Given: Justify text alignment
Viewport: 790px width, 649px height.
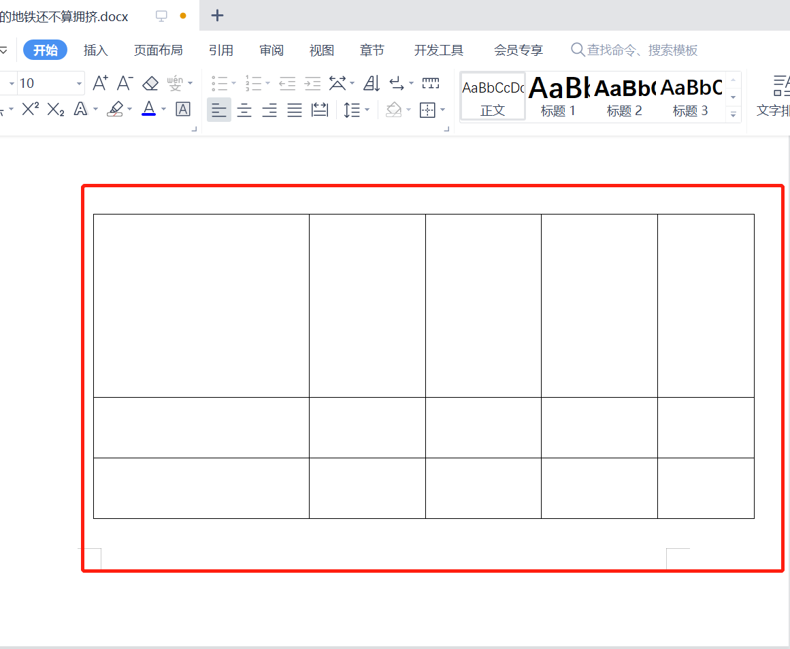Looking at the screenshot, I should pos(295,110).
